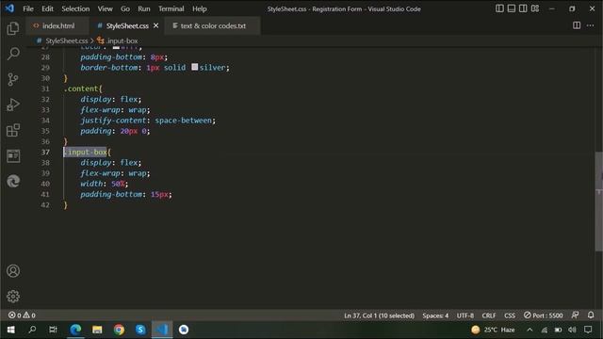
Task: Open the project manager icon in activity bar
Action: pyautogui.click(x=13, y=155)
